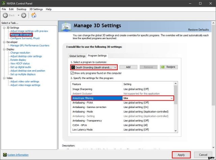Collapse the 3D Settings tree node
Viewport: 216px width, 160px height.
click(x=4, y=28)
